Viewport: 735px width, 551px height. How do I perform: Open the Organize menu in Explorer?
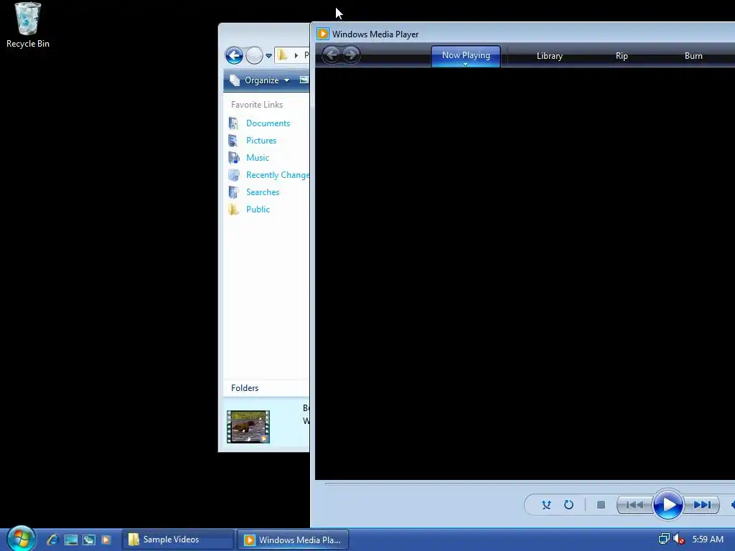coord(260,80)
